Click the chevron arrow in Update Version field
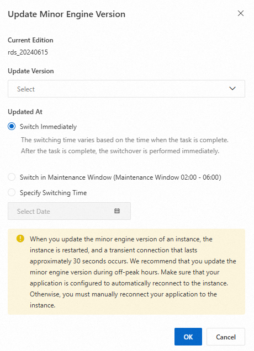This screenshot has width=254, height=351. tap(232, 88)
